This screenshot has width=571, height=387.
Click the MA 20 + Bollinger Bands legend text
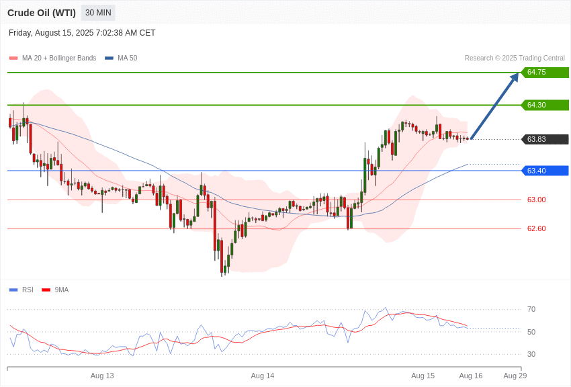[x=59, y=58]
